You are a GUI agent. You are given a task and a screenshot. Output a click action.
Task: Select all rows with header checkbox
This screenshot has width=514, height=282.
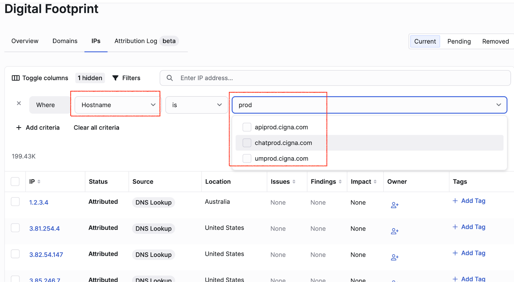(x=15, y=182)
